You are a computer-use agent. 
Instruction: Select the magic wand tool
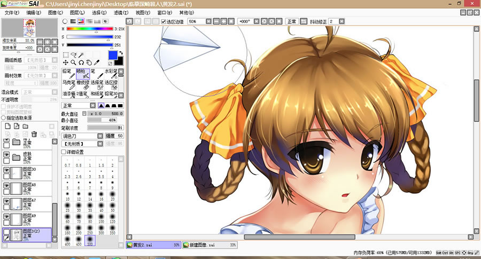click(81, 55)
